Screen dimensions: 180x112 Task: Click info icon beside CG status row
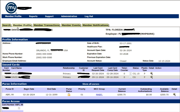pos(130,77)
